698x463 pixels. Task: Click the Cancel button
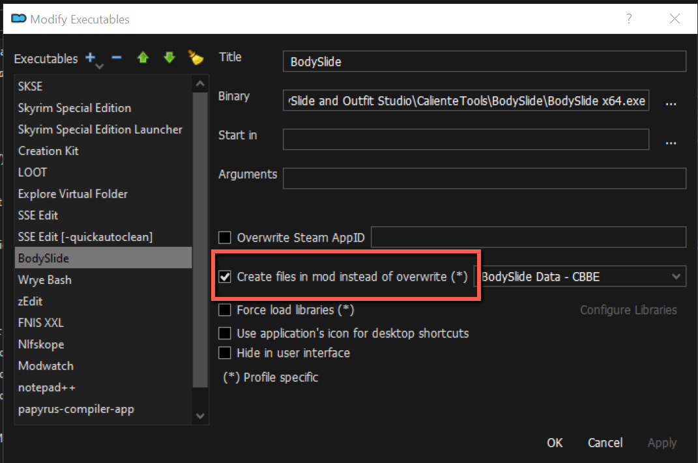pos(605,443)
